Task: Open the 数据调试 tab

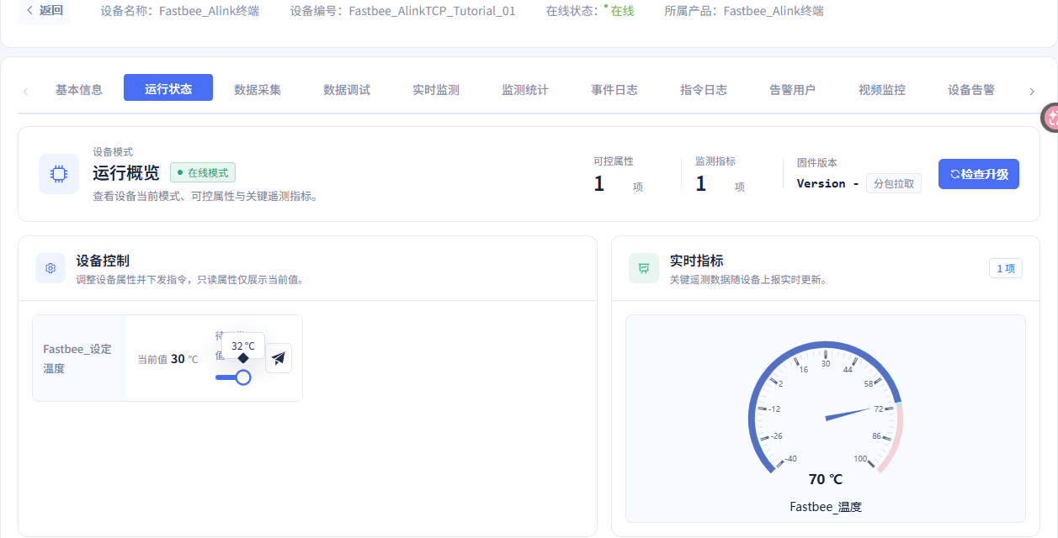Action: coord(347,90)
